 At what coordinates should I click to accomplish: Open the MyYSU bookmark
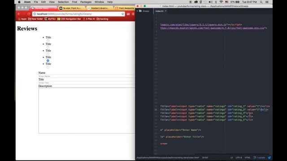point(50,19)
